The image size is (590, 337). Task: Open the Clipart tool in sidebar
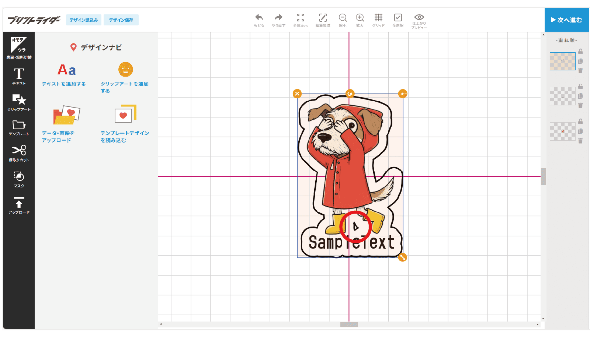[x=19, y=102]
